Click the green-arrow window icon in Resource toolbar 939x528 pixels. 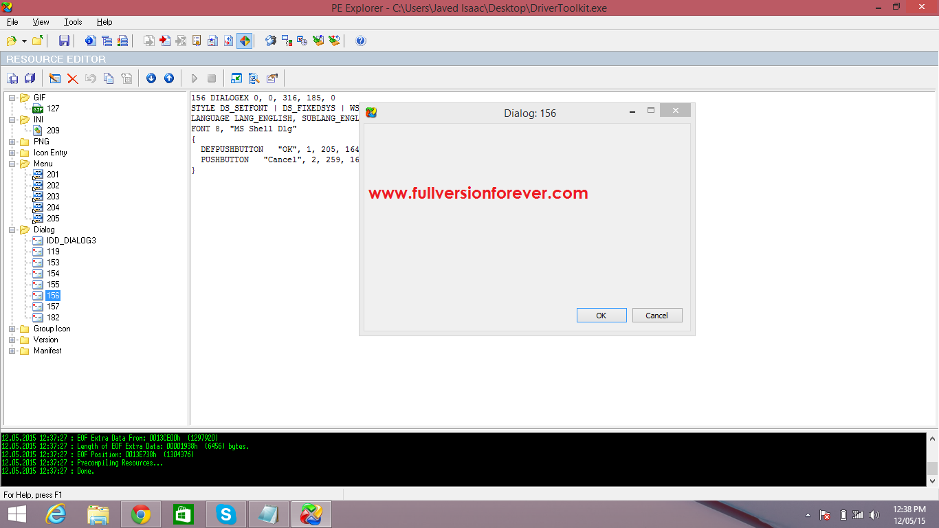tap(236, 78)
